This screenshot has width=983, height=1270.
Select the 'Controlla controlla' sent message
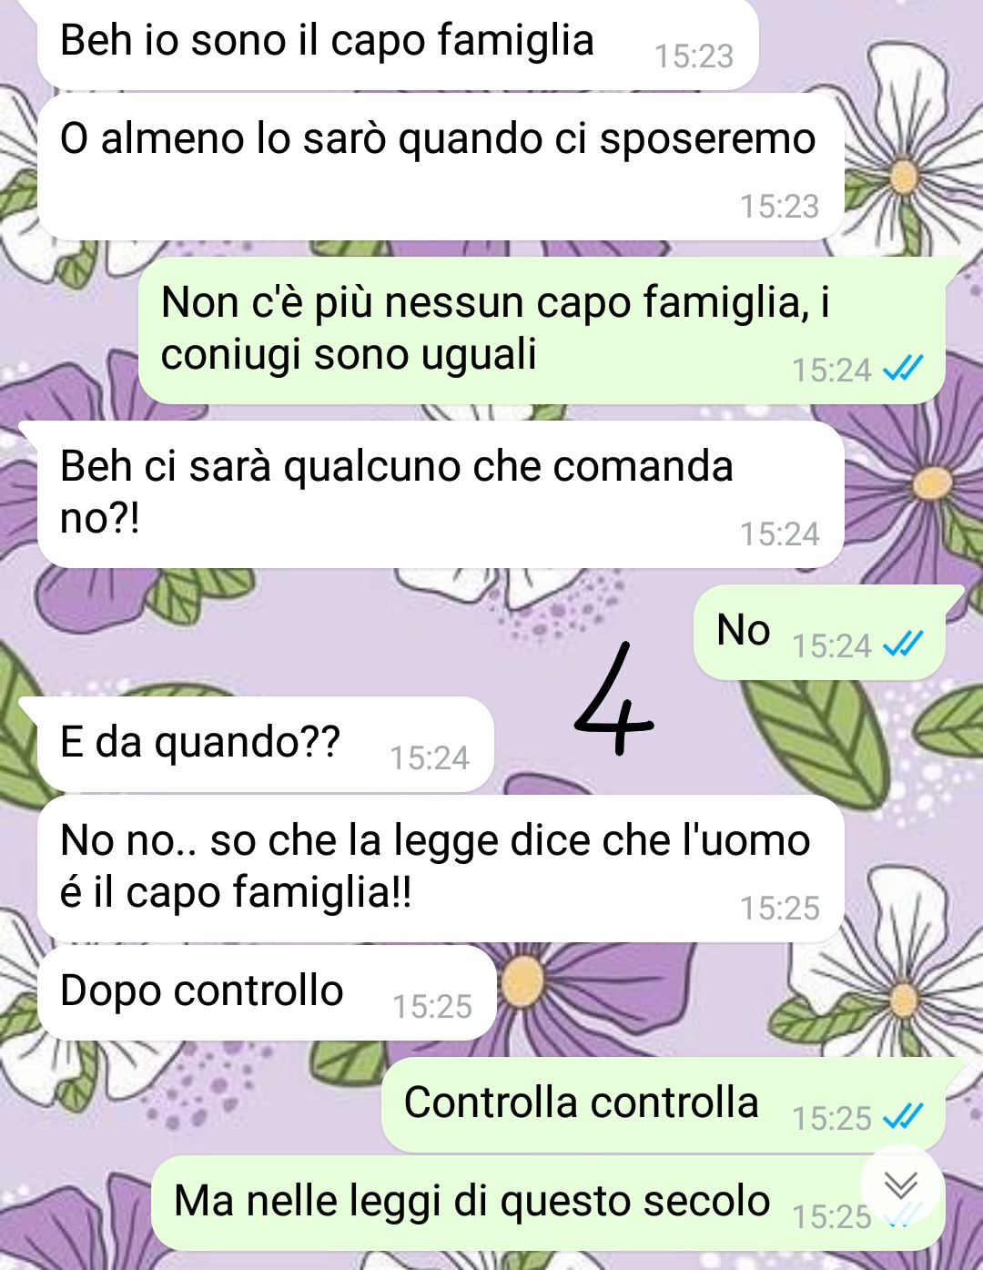click(x=664, y=1104)
